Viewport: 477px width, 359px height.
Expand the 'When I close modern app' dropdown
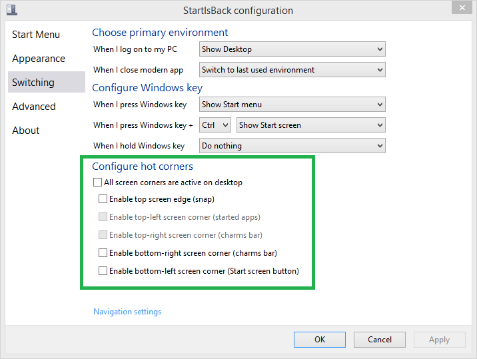click(x=292, y=70)
